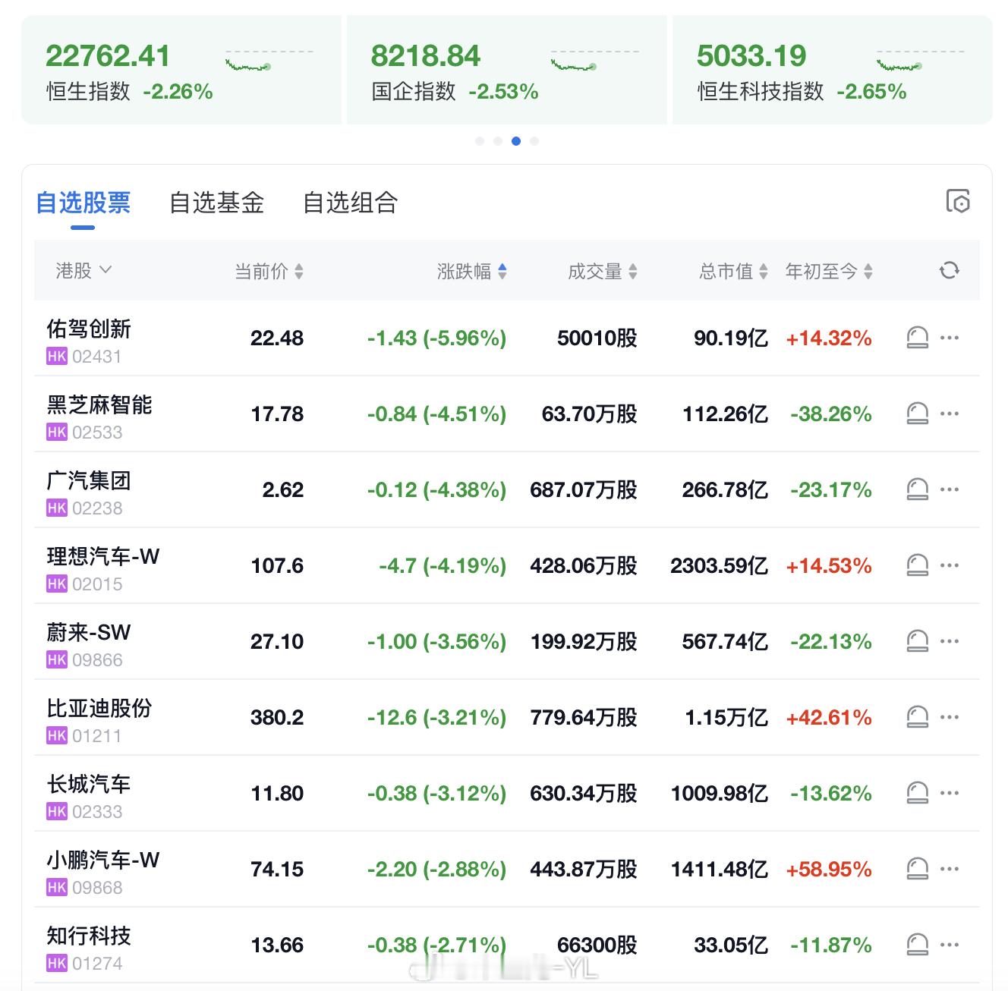Sort by 当前价 column
This screenshot has height=991, width=1008.
(269, 271)
